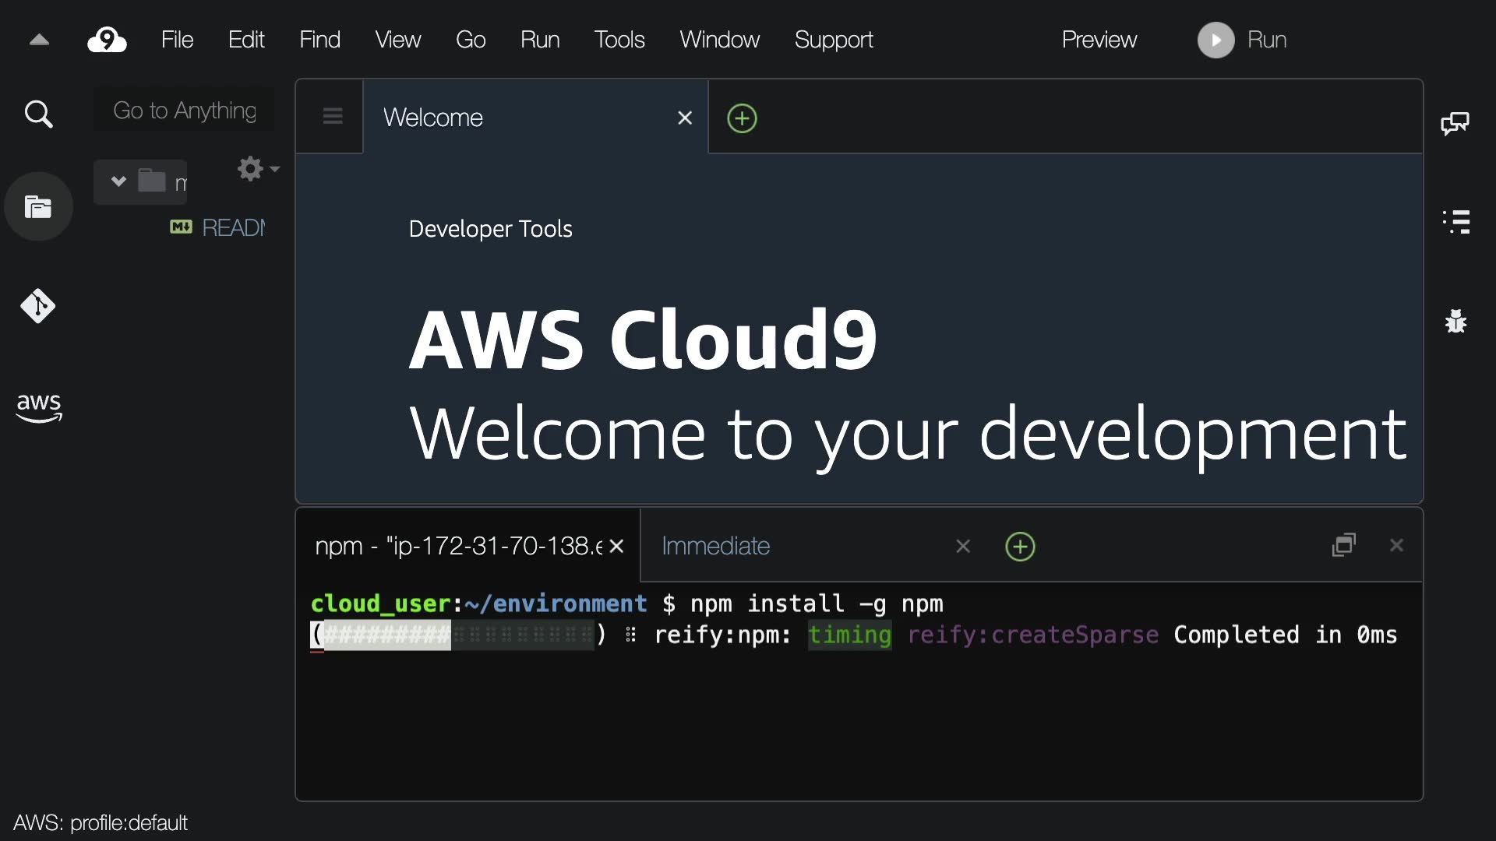
Task: Open the Environment file tree panel
Action: click(x=38, y=207)
